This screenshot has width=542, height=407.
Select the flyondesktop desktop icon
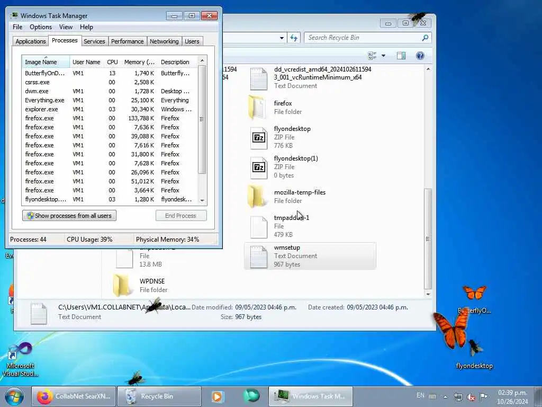[x=474, y=353]
